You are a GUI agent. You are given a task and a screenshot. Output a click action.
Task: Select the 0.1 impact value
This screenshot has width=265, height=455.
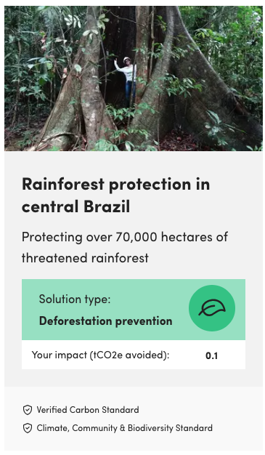click(211, 355)
